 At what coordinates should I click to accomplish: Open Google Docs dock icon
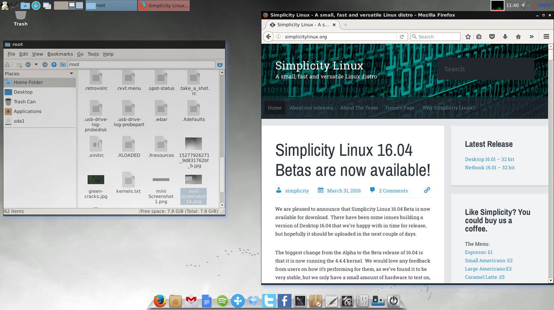(x=206, y=301)
